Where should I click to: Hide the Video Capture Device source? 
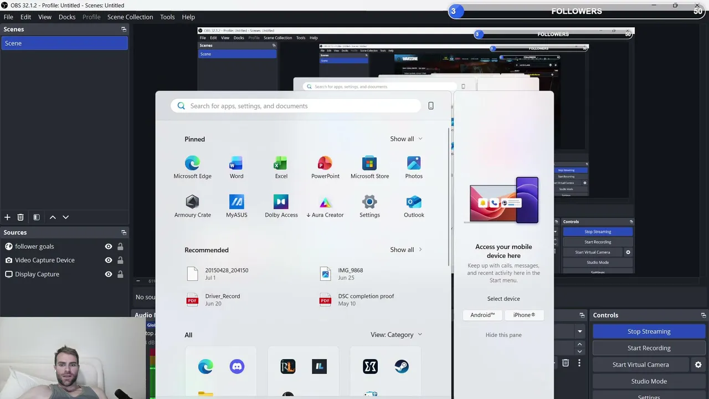coord(109,260)
